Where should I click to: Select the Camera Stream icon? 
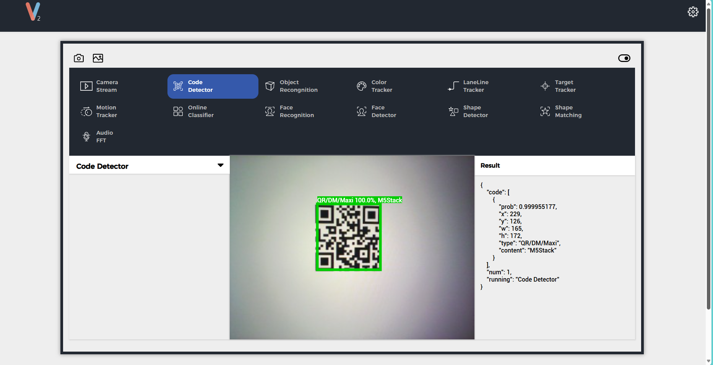(x=86, y=86)
